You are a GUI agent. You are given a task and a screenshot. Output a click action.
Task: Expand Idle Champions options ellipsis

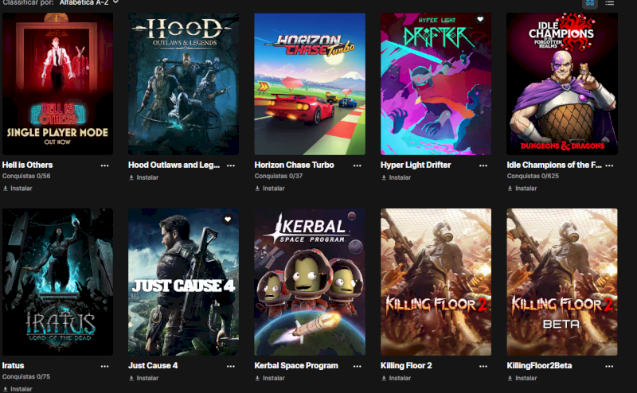pos(609,165)
